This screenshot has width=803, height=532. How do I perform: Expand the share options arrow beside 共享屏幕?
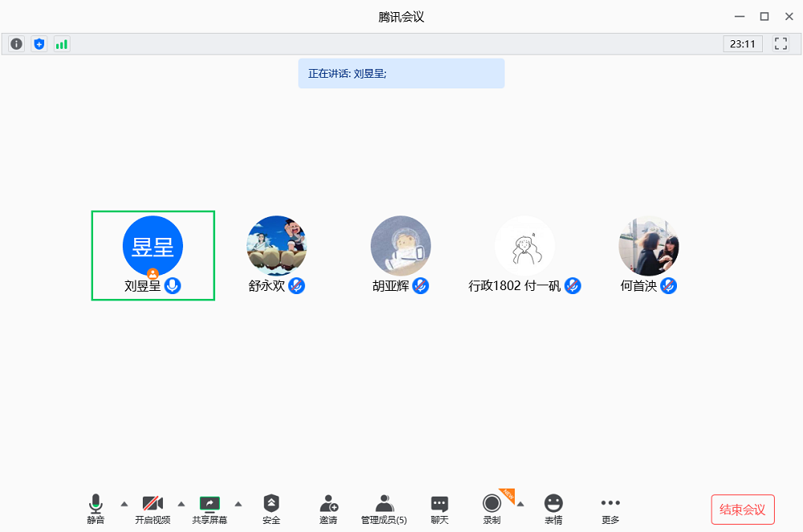pyautogui.click(x=238, y=504)
